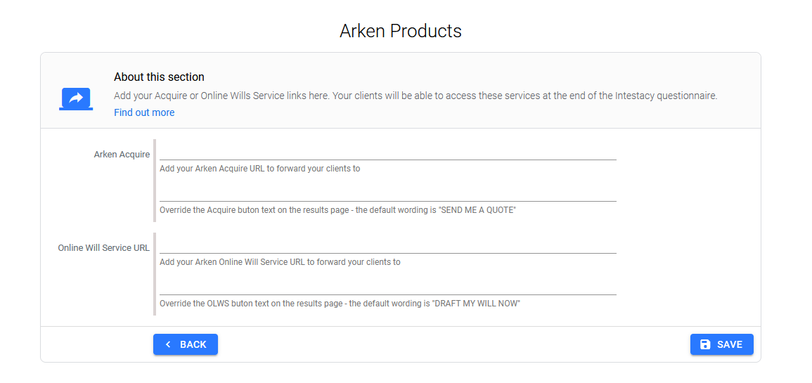This screenshot has width=812, height=383.
Task: Focus the Acquire button text override field
Action: coord(387,193)
